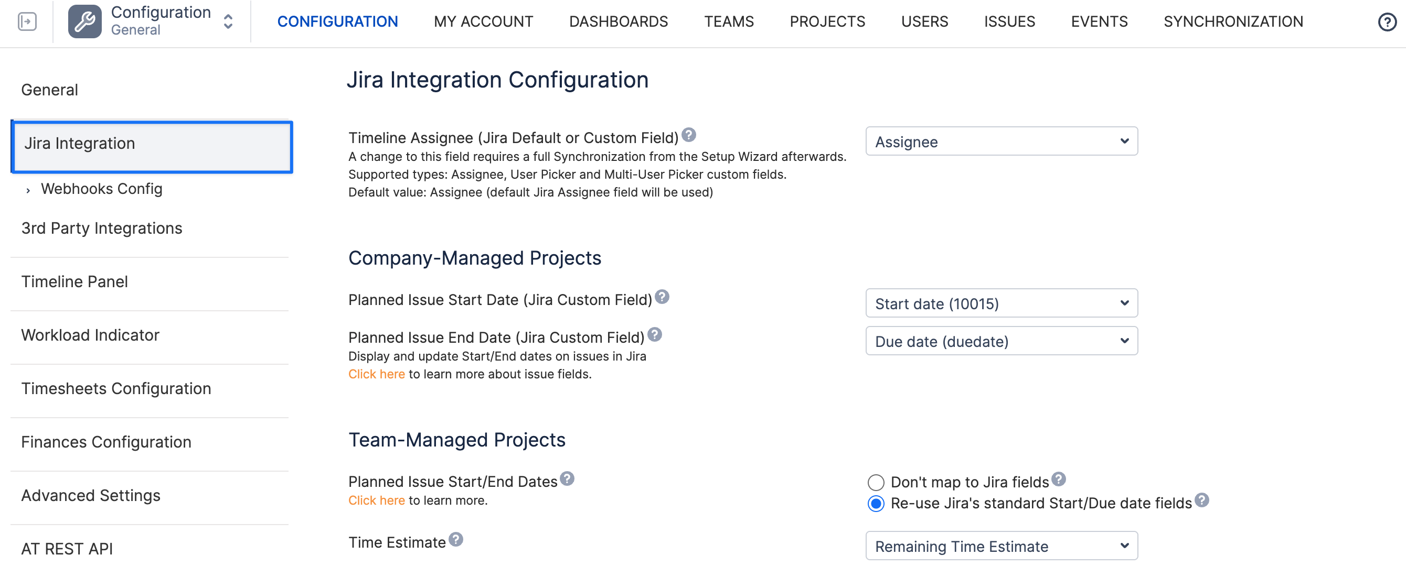Switch to the DASHBOARDS tab

tap(618, 22)
